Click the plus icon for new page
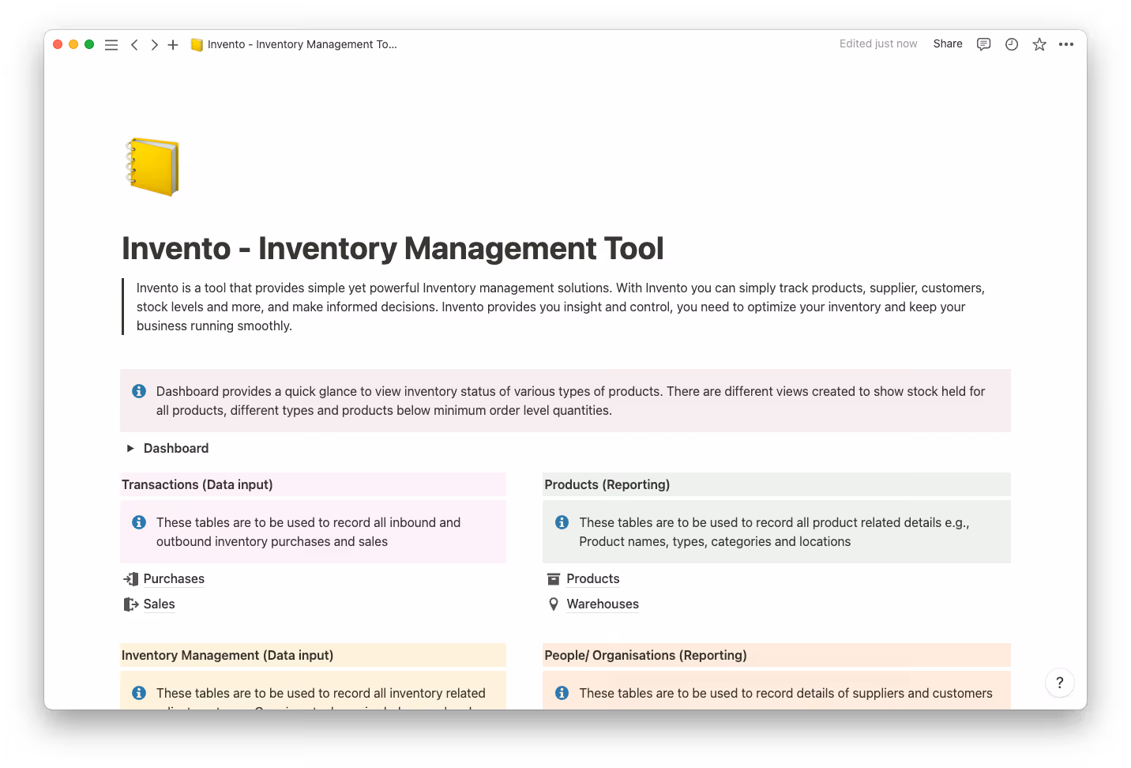The height and width of the screenshot is (768, 1131). tap(173, 45)
